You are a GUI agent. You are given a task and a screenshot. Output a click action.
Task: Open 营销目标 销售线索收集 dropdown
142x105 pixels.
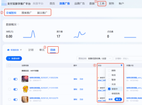pyautogui.click(x=94, y=59)
